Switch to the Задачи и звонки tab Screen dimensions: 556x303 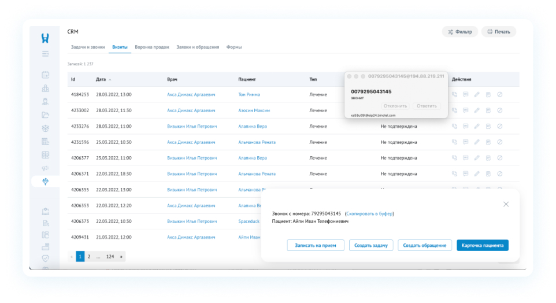point(88,47)
